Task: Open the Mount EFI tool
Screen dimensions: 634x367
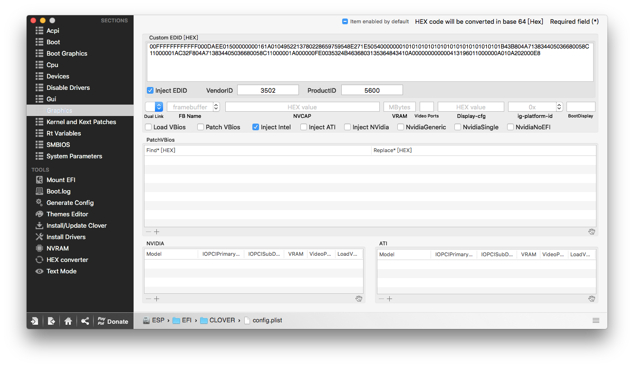Action: (x=61, y=180)
